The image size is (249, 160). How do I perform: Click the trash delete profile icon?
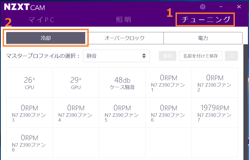pos(231,56)
